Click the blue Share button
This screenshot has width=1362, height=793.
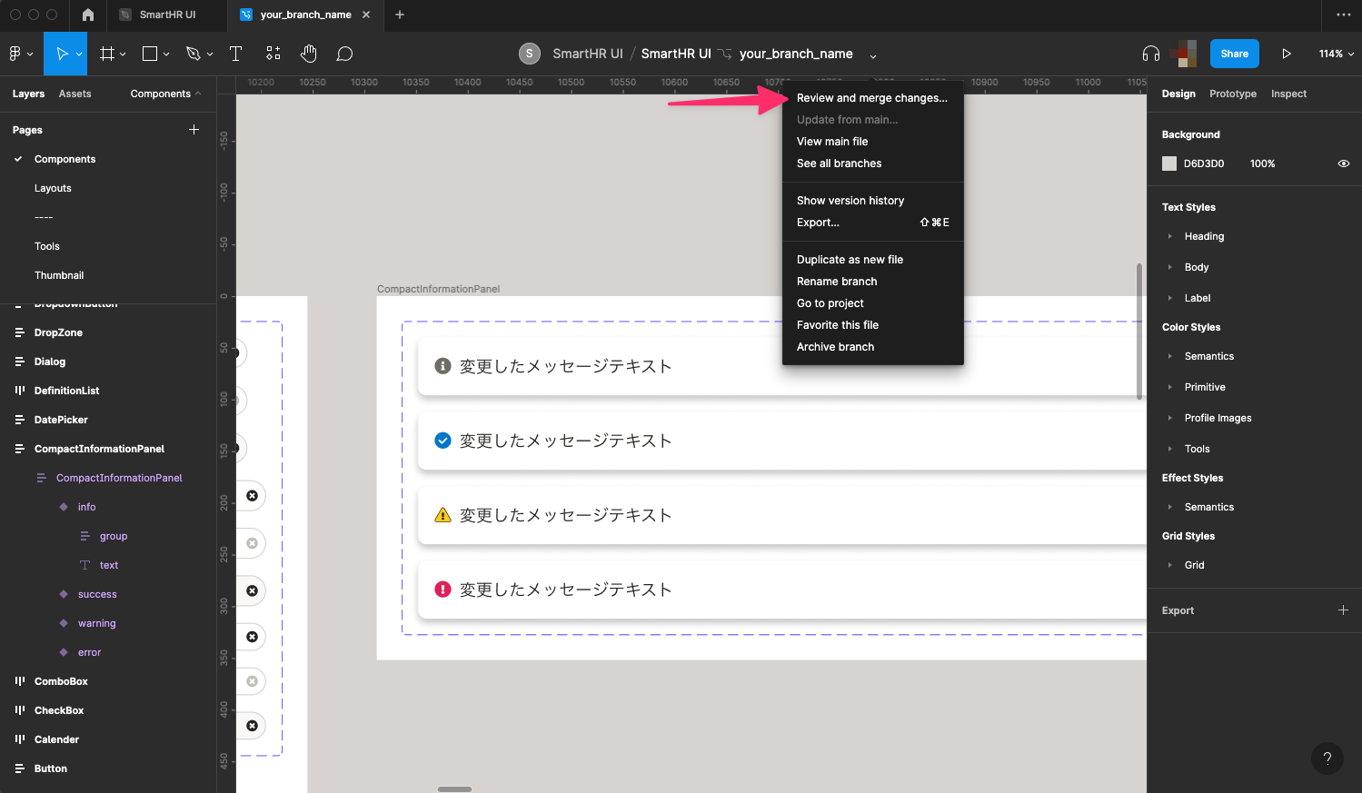(1234, 54)
